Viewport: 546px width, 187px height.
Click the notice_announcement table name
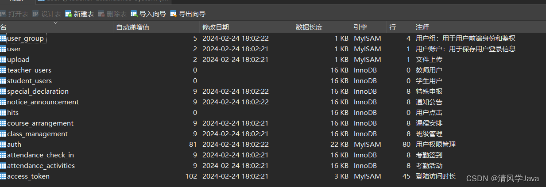click(43, 102)
